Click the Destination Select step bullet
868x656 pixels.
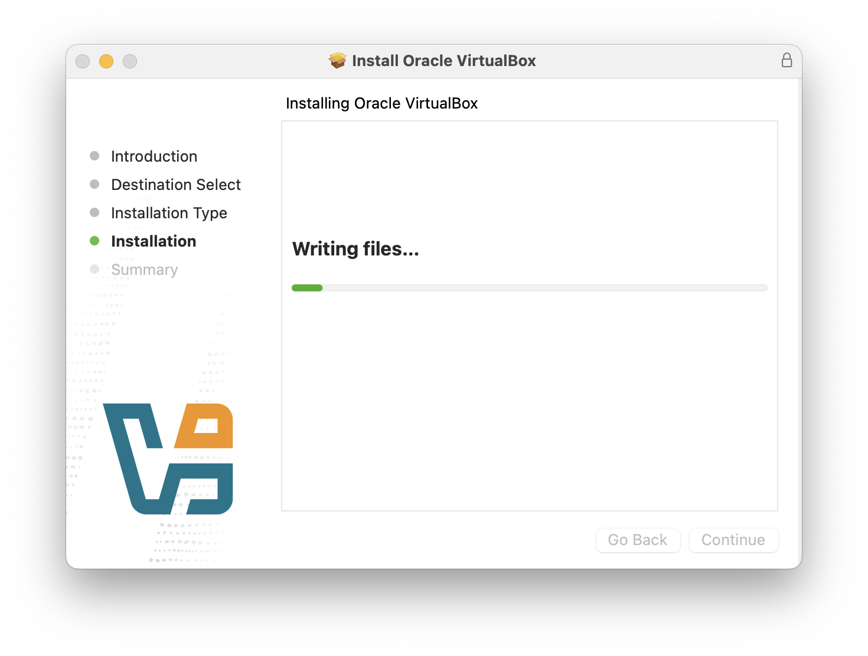(94, 184)
